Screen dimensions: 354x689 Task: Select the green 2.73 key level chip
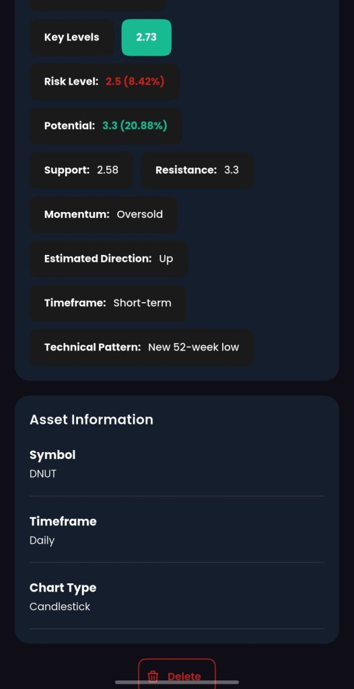(x=147, y=38)
